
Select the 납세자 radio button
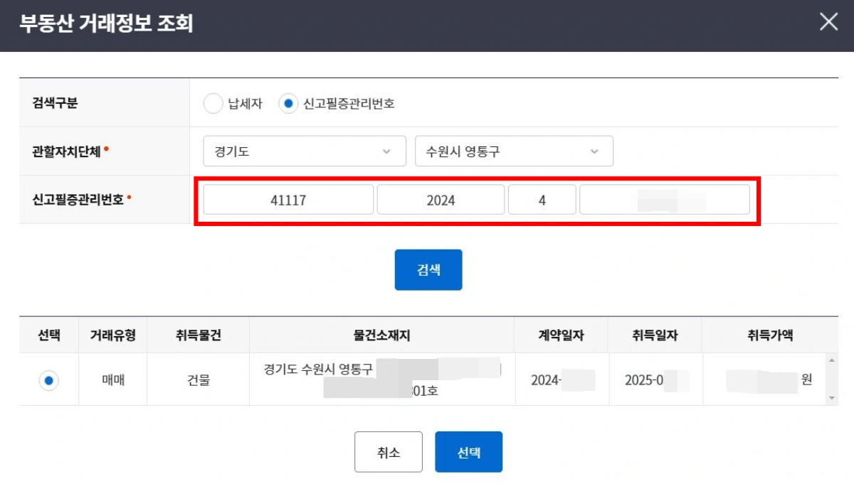click(213, 102)
